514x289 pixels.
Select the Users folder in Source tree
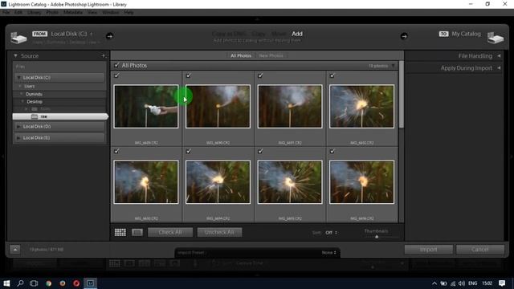29,86
